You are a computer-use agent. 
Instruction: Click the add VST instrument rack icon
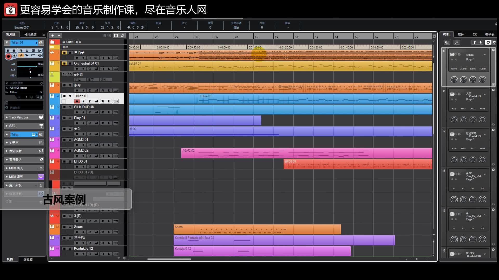tap(447, 42)
